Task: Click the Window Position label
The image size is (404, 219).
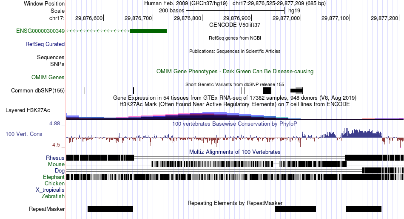Action: (x=44, y=3)
